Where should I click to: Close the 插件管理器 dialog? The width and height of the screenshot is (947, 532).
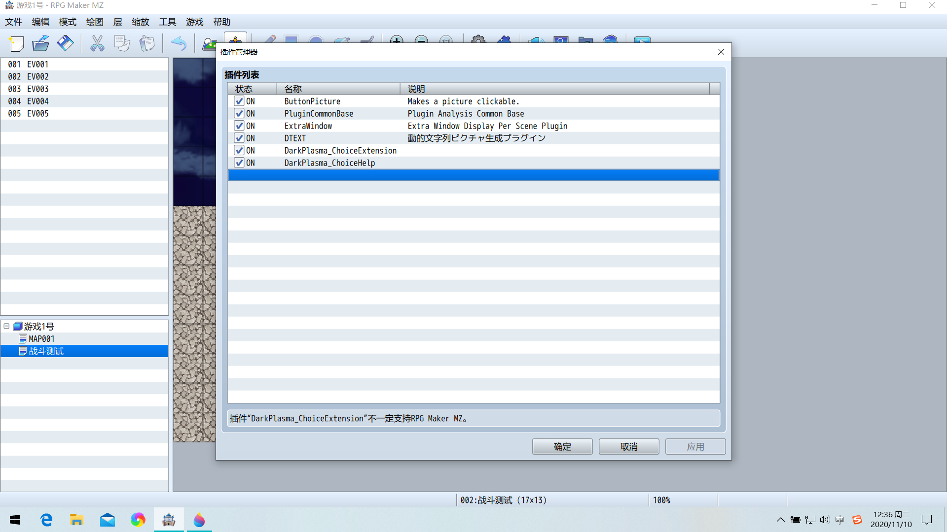[721, 52]
